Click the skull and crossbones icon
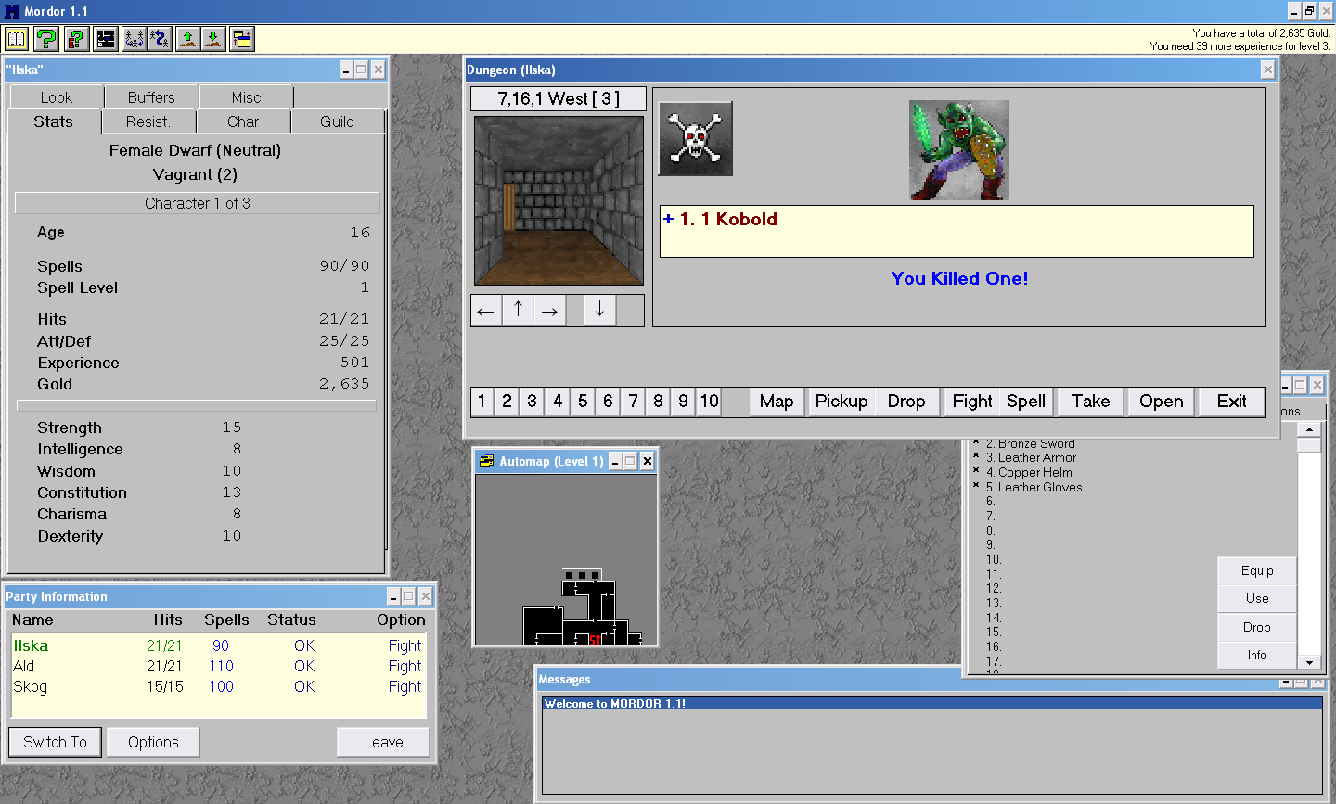Screen dimensions: 1336x804 (696, 139)
